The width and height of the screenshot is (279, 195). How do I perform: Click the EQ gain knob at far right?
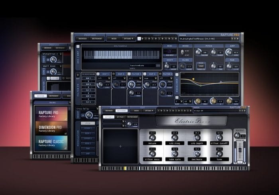coord(229,101)
